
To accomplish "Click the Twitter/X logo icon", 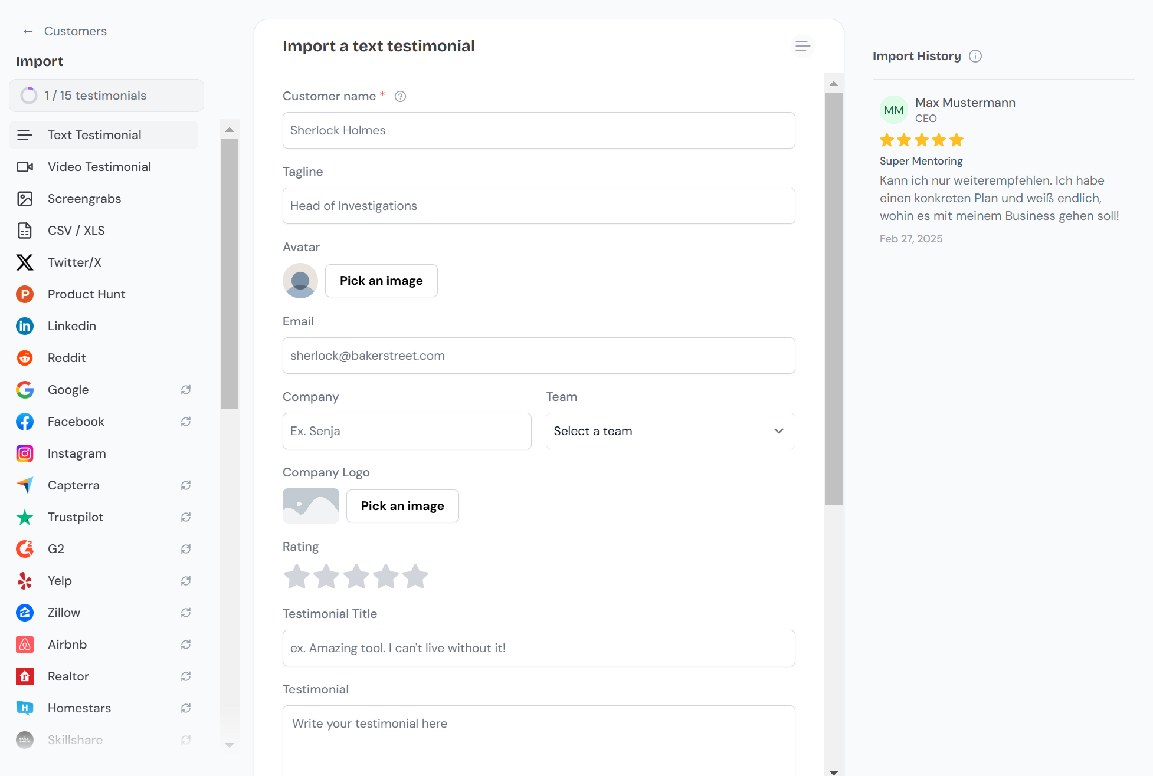I will (x=25, y=262).
